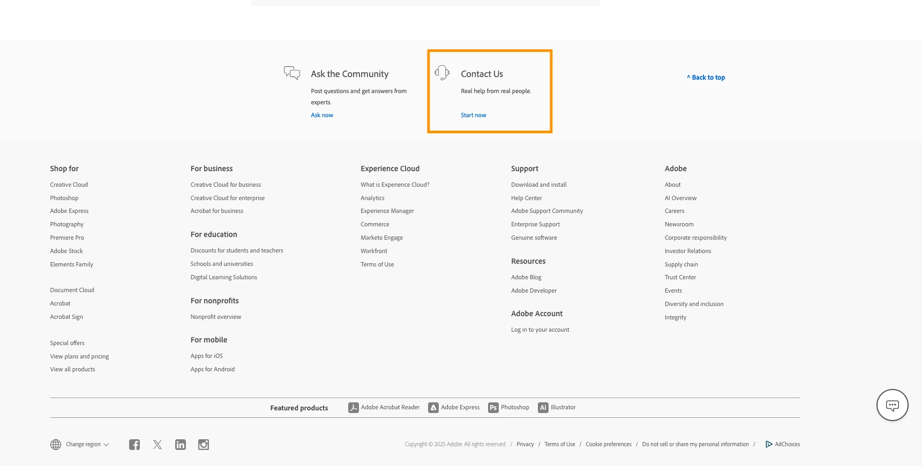Click the globe icon beside Change region
This screenshot has width=922, height=466.
click(56, 445)
